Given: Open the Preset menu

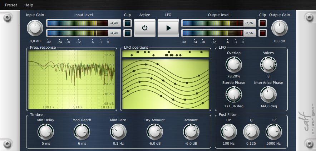Looking at the screenshot, I should coord(11,5).
